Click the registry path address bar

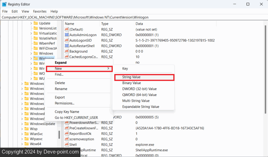click(134, 17)
